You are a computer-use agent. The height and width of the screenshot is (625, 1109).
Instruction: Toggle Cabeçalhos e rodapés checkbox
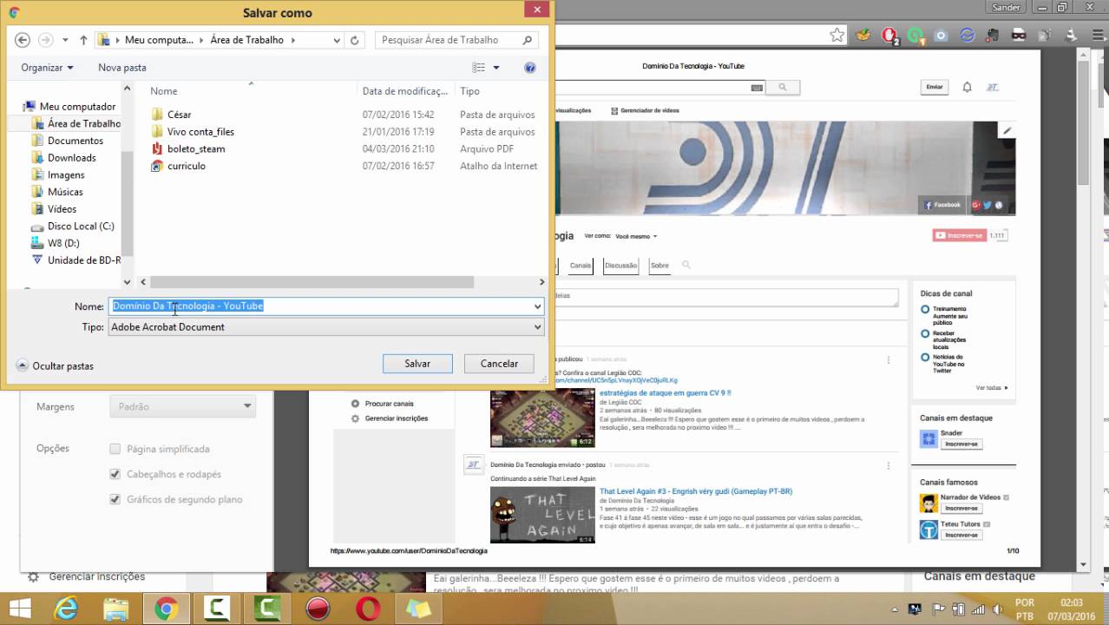coord(115,474)
